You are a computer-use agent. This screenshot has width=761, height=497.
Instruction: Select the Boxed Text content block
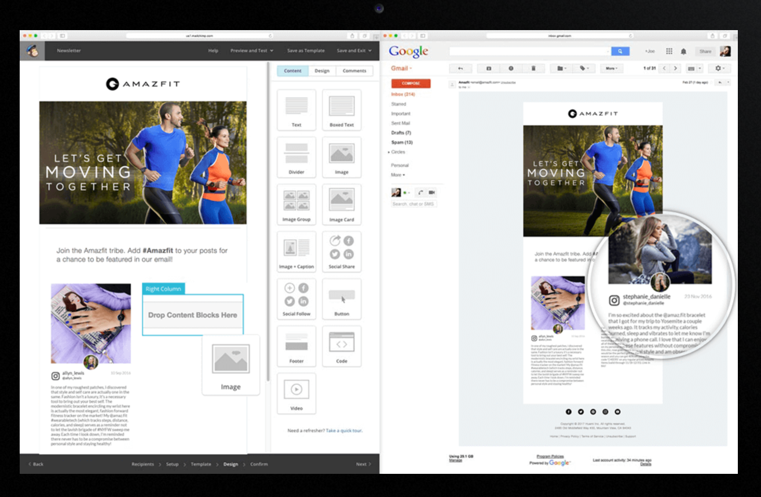click(x=342, y=110)
